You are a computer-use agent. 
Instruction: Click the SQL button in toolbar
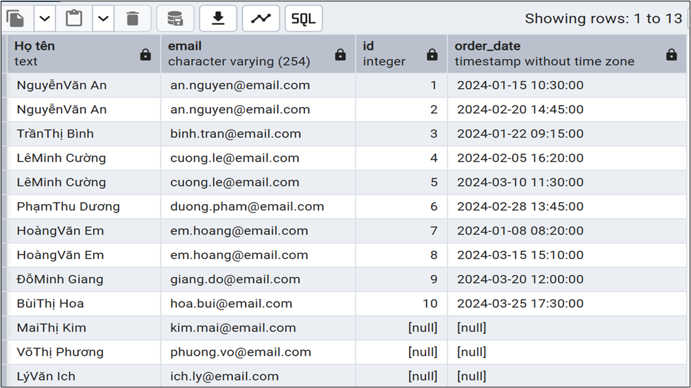tap(304, 19)
